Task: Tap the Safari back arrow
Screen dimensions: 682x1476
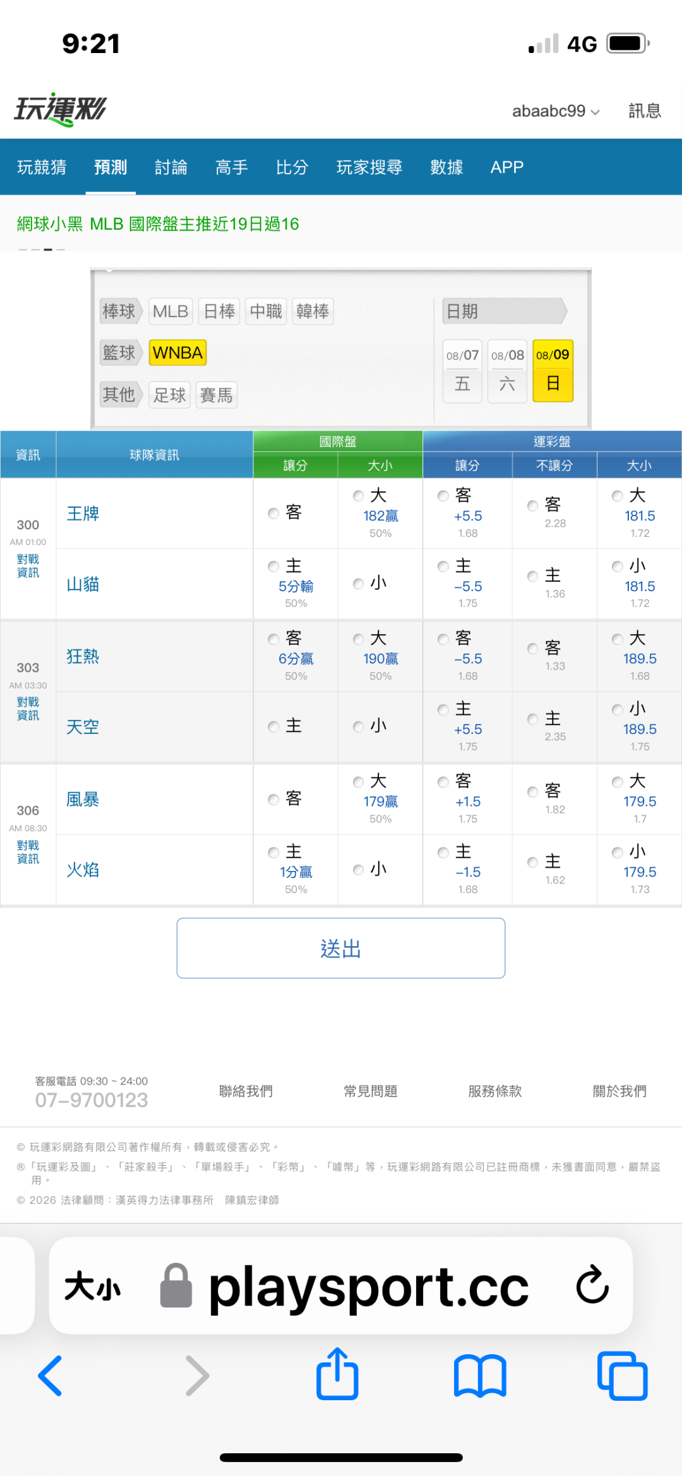Action: tap(51, 1376)
